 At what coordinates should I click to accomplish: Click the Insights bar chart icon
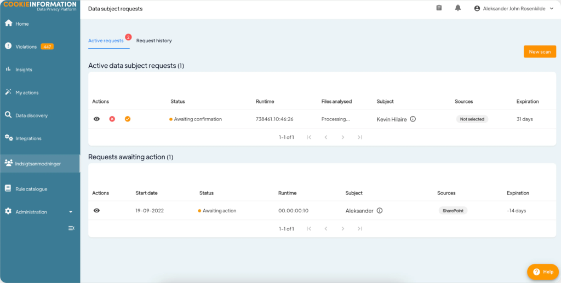(8, 69)
